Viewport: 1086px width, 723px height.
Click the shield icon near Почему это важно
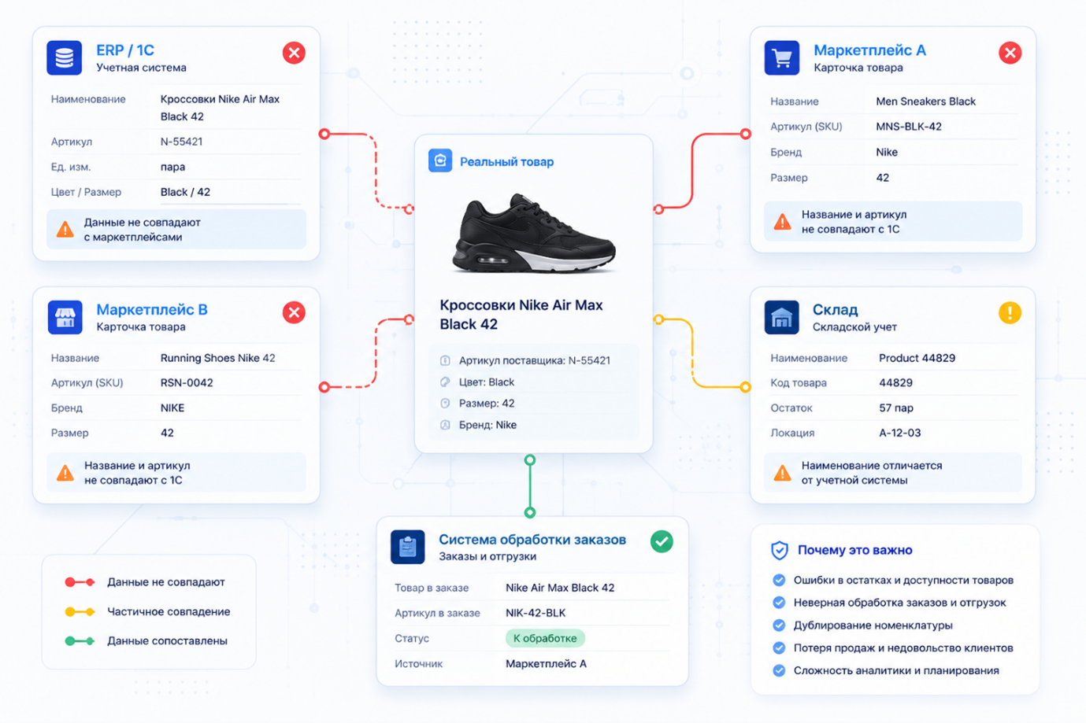coord(780,550)
